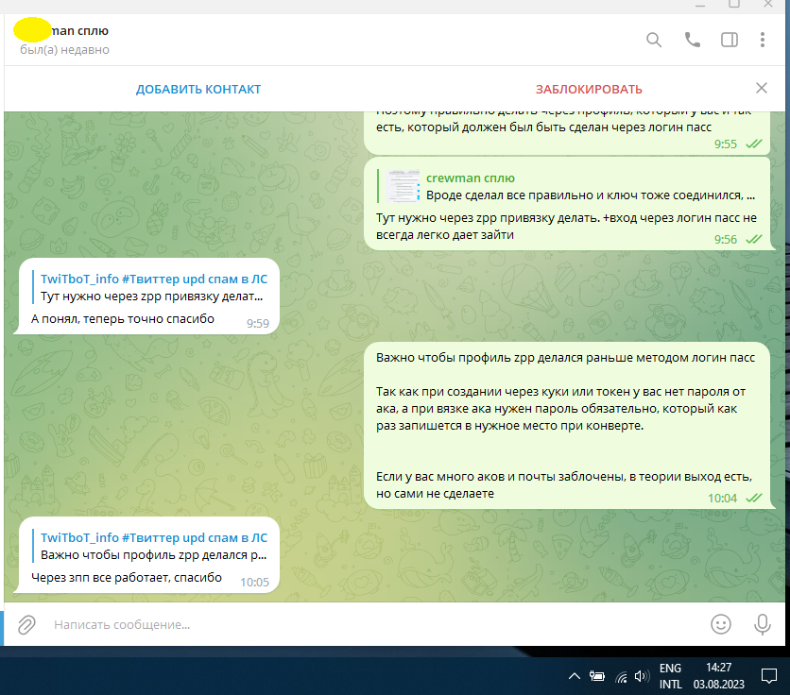Toggle the right info side panel

click(729, 40)
